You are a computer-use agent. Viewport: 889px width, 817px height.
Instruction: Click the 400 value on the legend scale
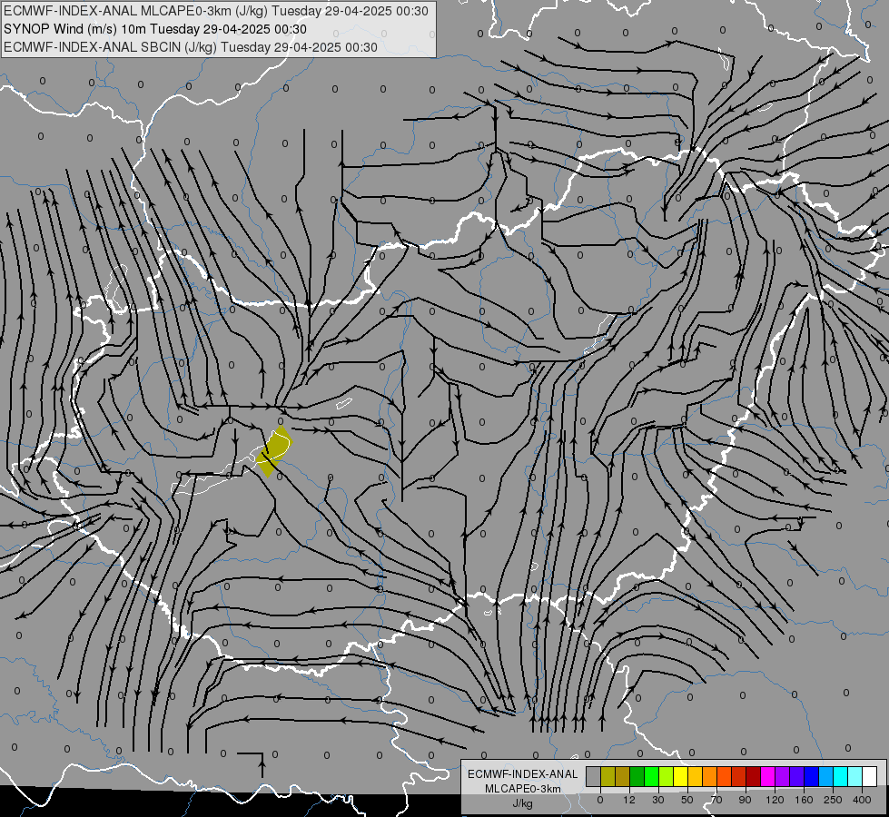click(x=862, y=800)
